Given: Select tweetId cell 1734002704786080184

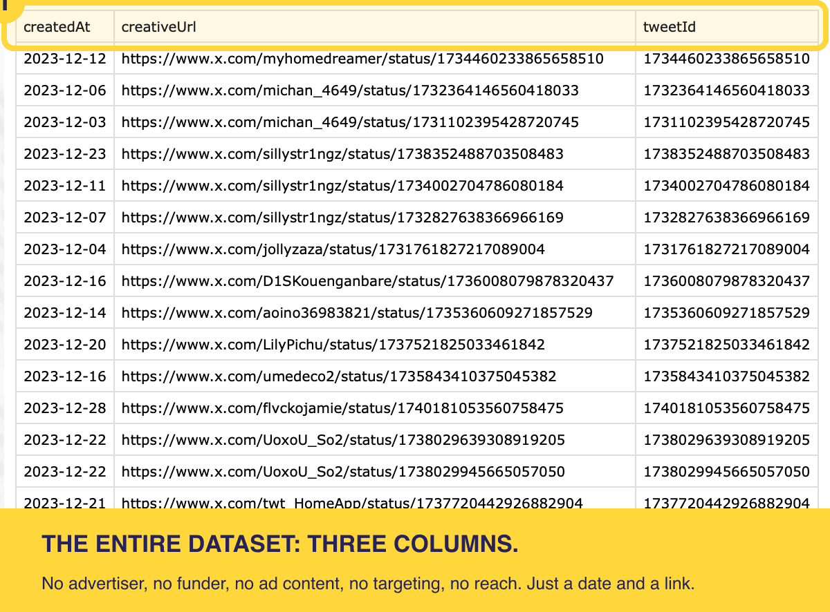Looking at the screenshot, I should (727, 186).
